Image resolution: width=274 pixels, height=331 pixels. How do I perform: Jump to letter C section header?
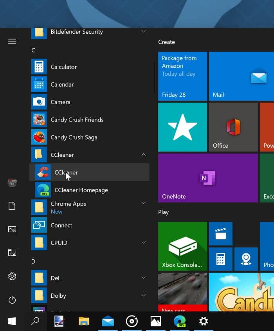(33, 50)
